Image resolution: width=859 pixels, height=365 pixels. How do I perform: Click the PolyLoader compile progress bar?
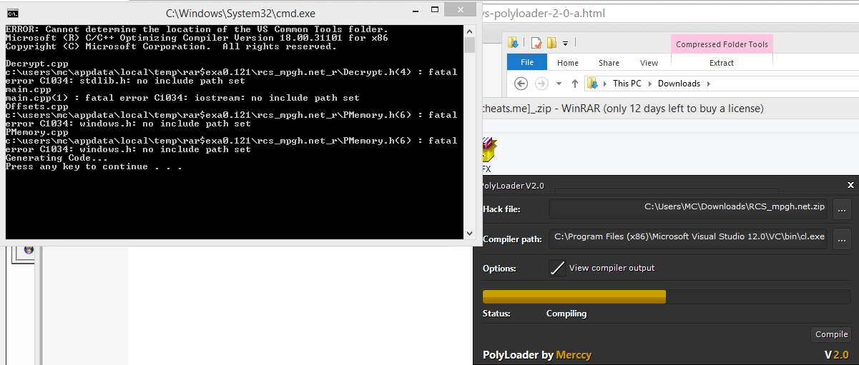click(x=667, y=296)
